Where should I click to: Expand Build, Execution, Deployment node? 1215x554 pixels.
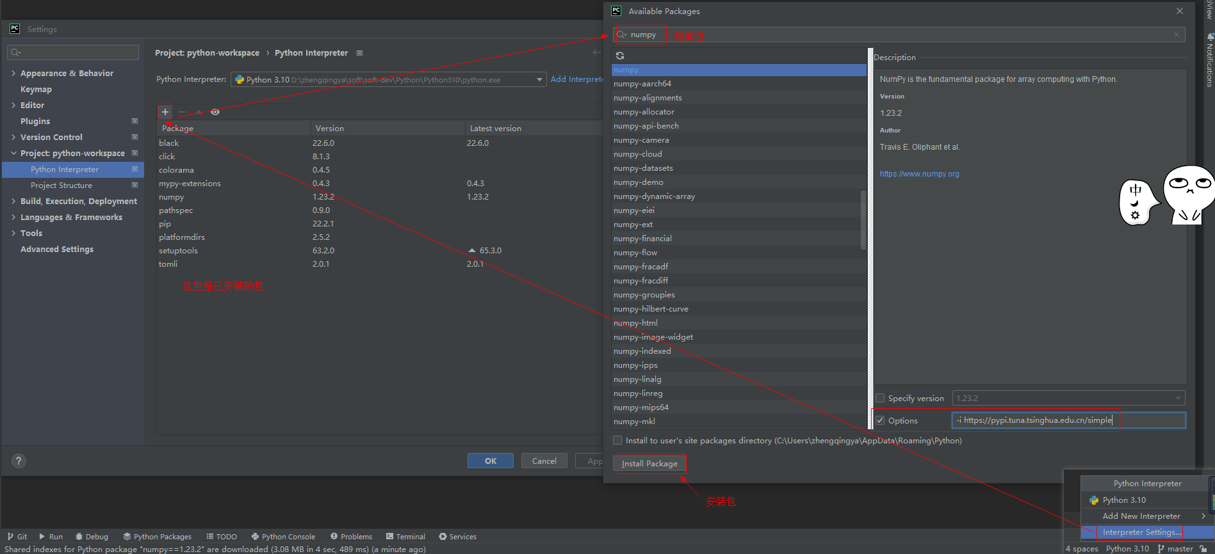pyautogui.click(x=13, y=201)
